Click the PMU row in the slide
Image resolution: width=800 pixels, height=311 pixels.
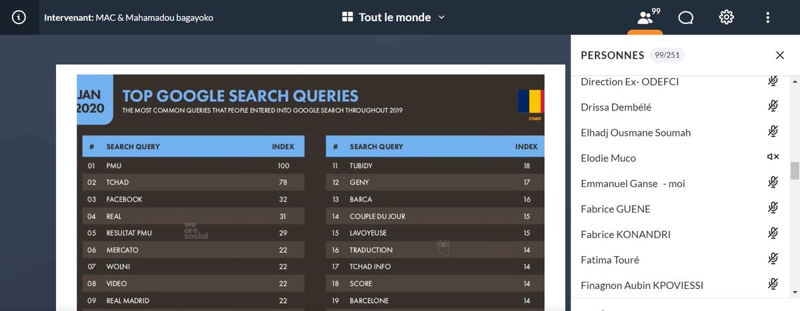tap(193, 164)
